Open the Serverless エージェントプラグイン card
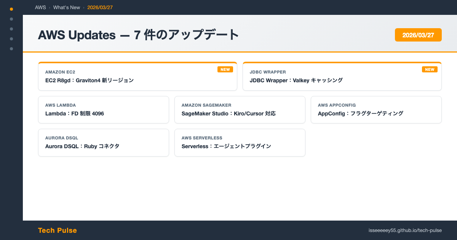This screenshot has height=240, width=457. pyautogui.click(x=240, y=142)
